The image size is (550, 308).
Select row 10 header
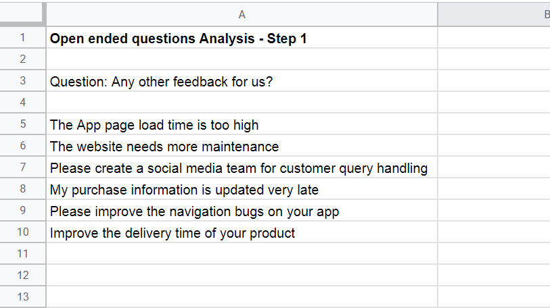[x=22, y=232]
